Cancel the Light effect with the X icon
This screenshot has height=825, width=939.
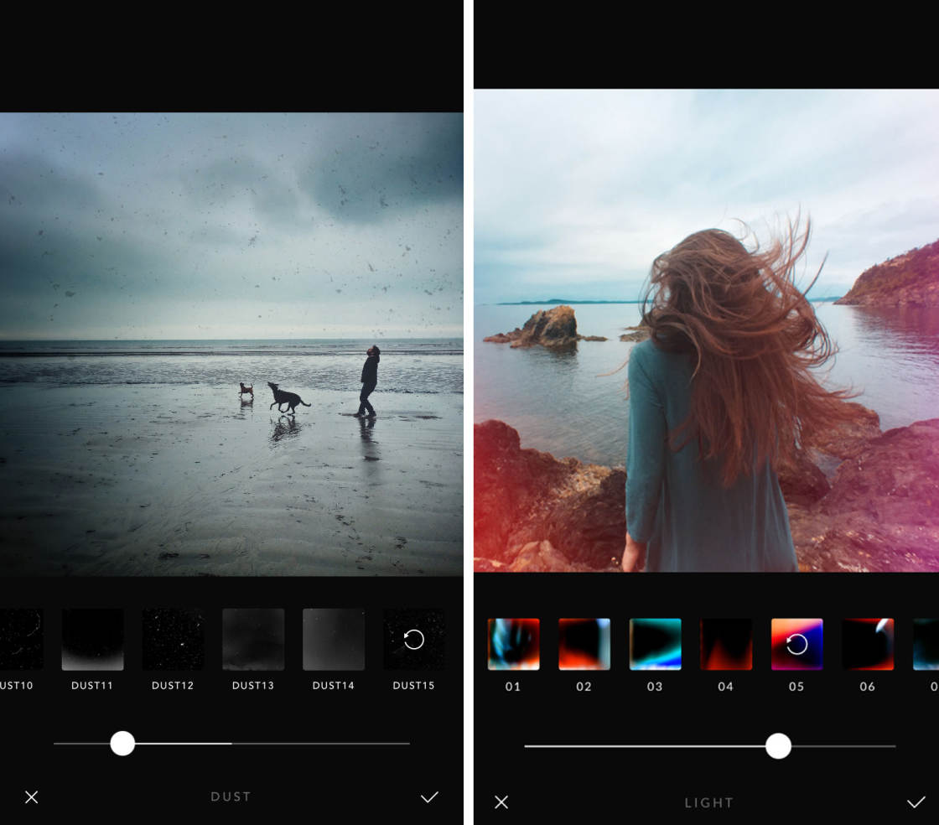[501, 802]
